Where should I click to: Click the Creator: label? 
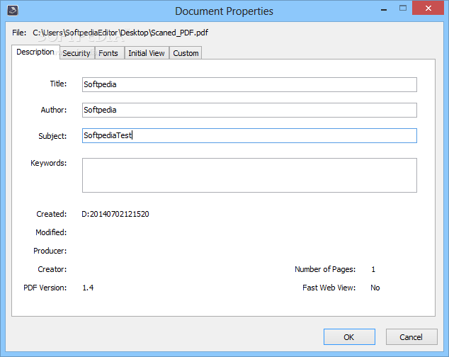[x=52, y=269]
